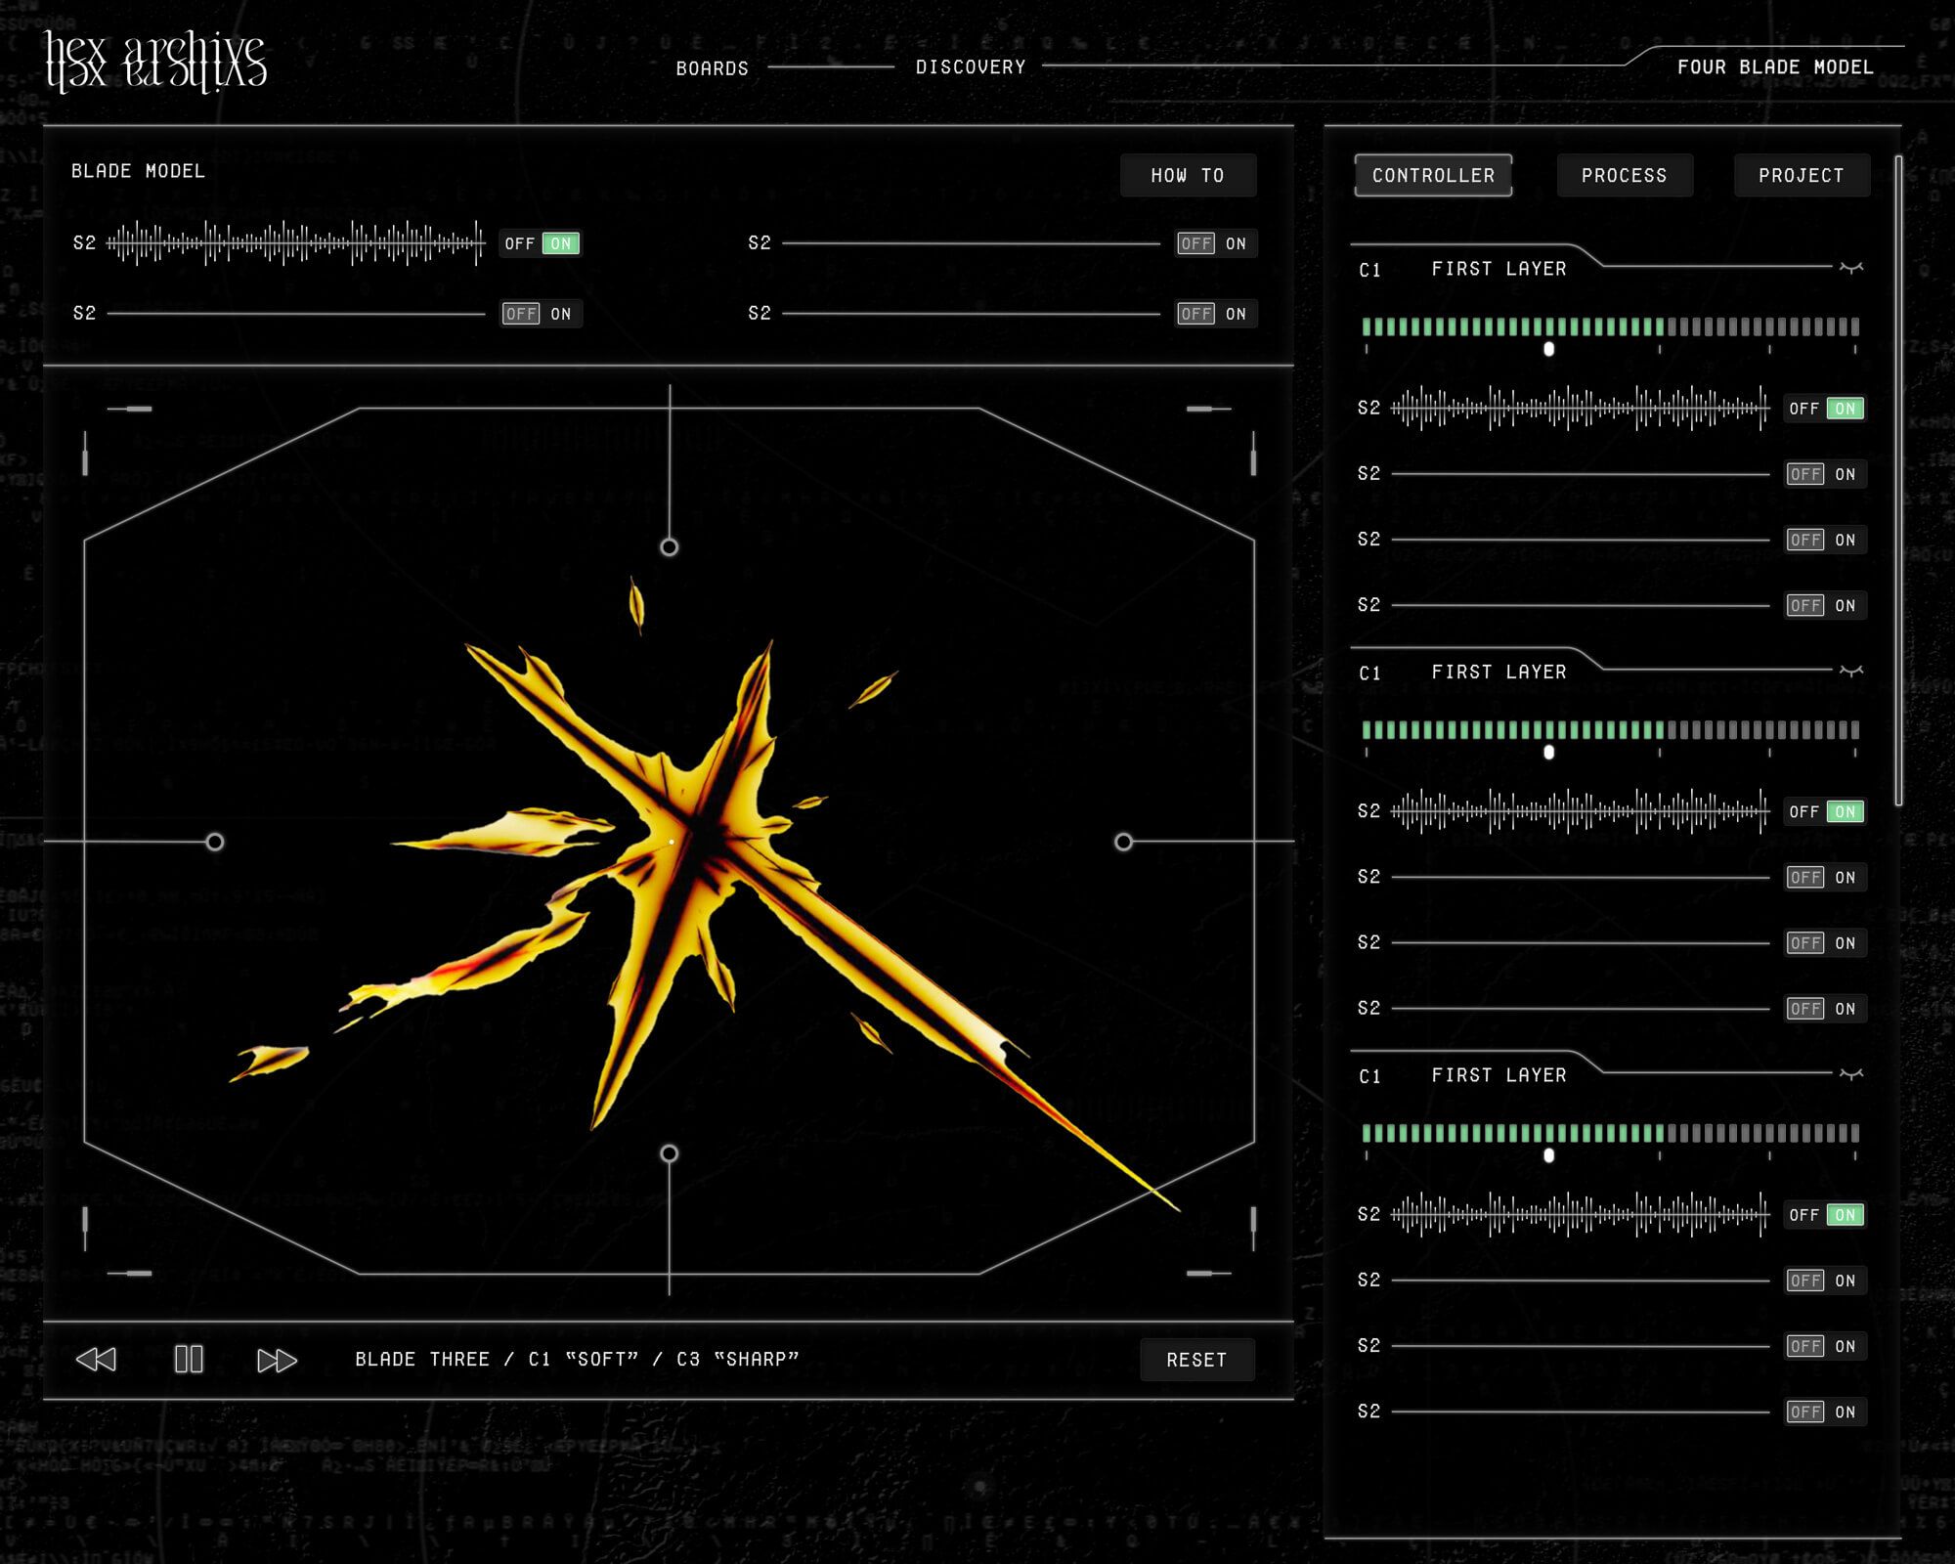1955x1564 pixels.
Task: Toggle the top-right Blade Model S2 switch
Action: tap(1215, 243)
